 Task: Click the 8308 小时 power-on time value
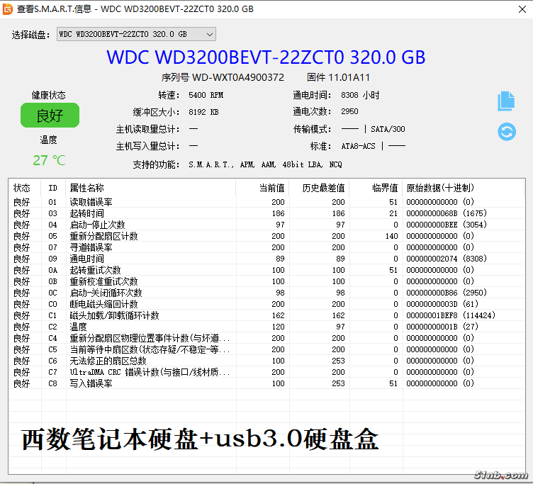[x=360, y=95]
